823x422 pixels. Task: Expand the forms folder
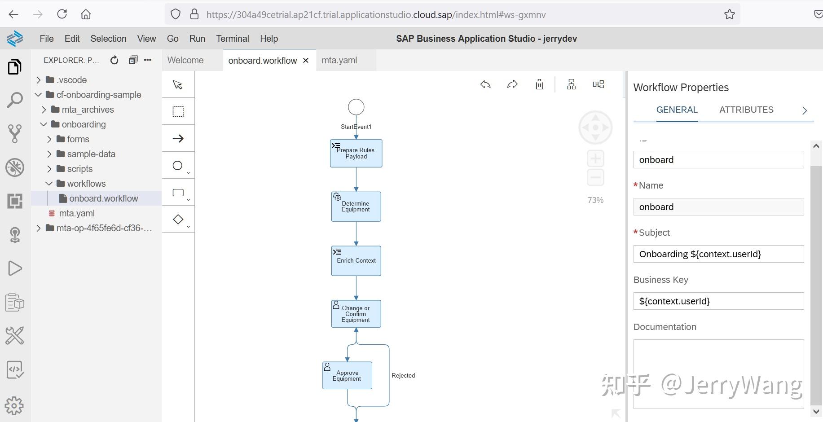coord(49,139)
